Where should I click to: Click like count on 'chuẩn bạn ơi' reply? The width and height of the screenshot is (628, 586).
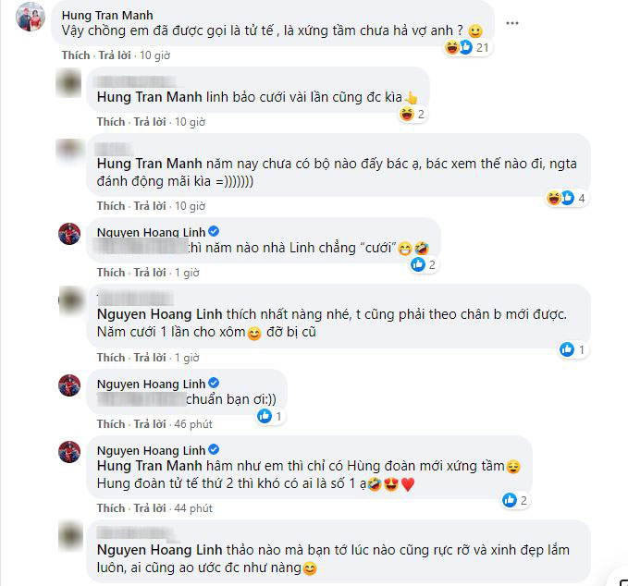270,416
